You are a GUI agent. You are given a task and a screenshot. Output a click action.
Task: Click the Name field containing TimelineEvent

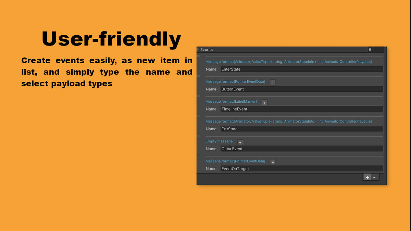[x=302, y=109]
